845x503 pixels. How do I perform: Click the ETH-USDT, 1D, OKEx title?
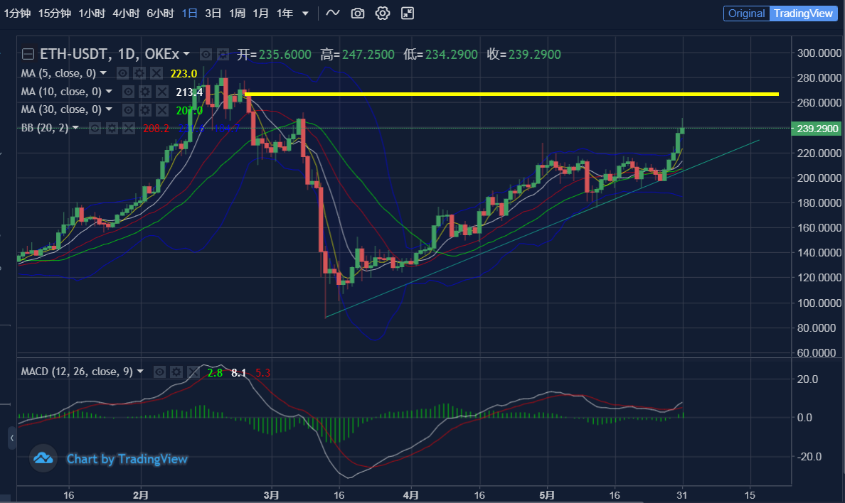110,54
